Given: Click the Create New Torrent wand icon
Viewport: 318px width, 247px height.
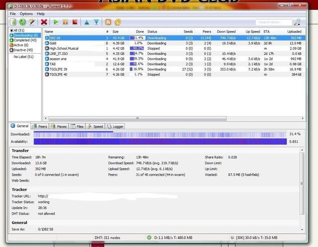Looking at the screenshot, I should click(x=32, y=22).
